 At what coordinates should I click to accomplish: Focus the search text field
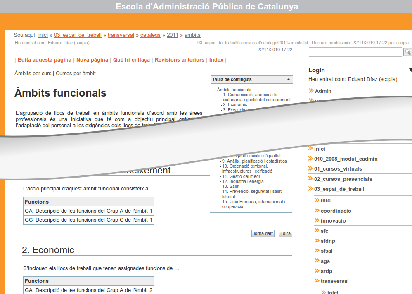tap(355, 52)
